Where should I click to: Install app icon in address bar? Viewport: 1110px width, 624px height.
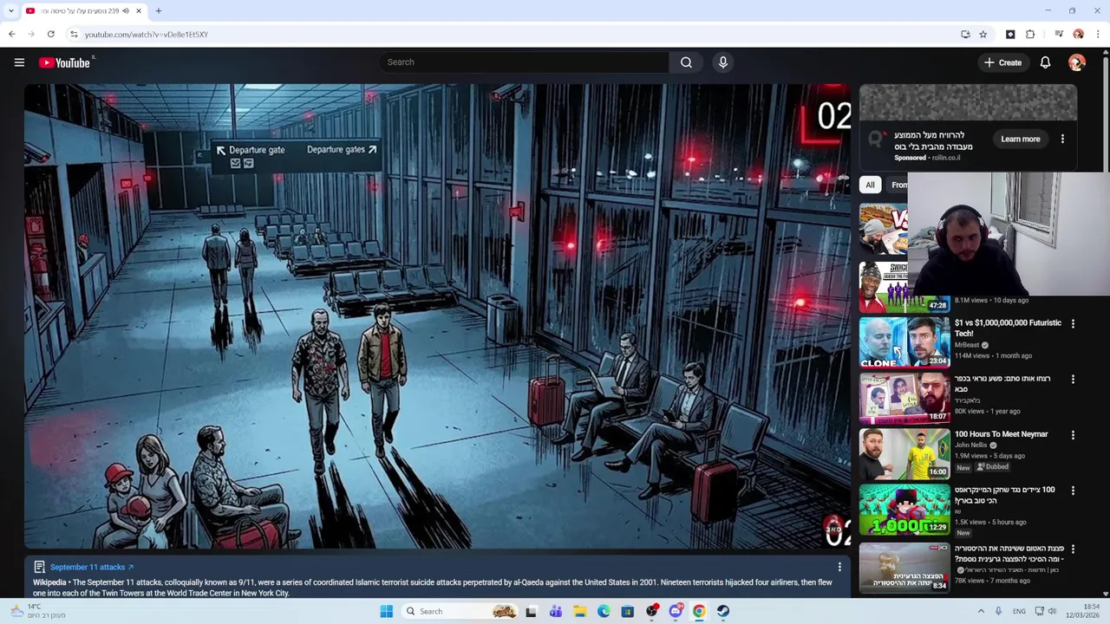click(965, 35)
